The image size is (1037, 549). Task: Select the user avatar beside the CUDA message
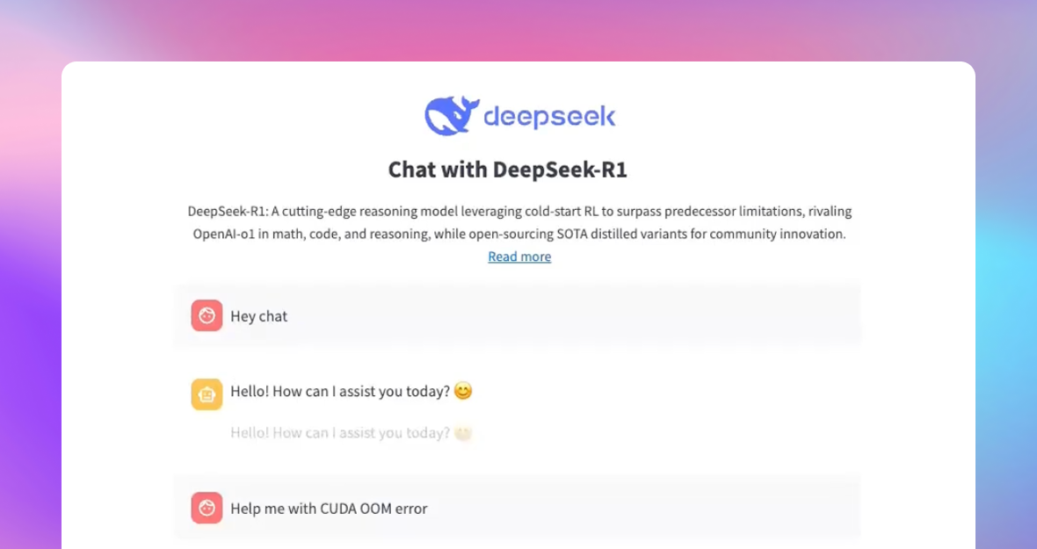(x=207, y=508)
